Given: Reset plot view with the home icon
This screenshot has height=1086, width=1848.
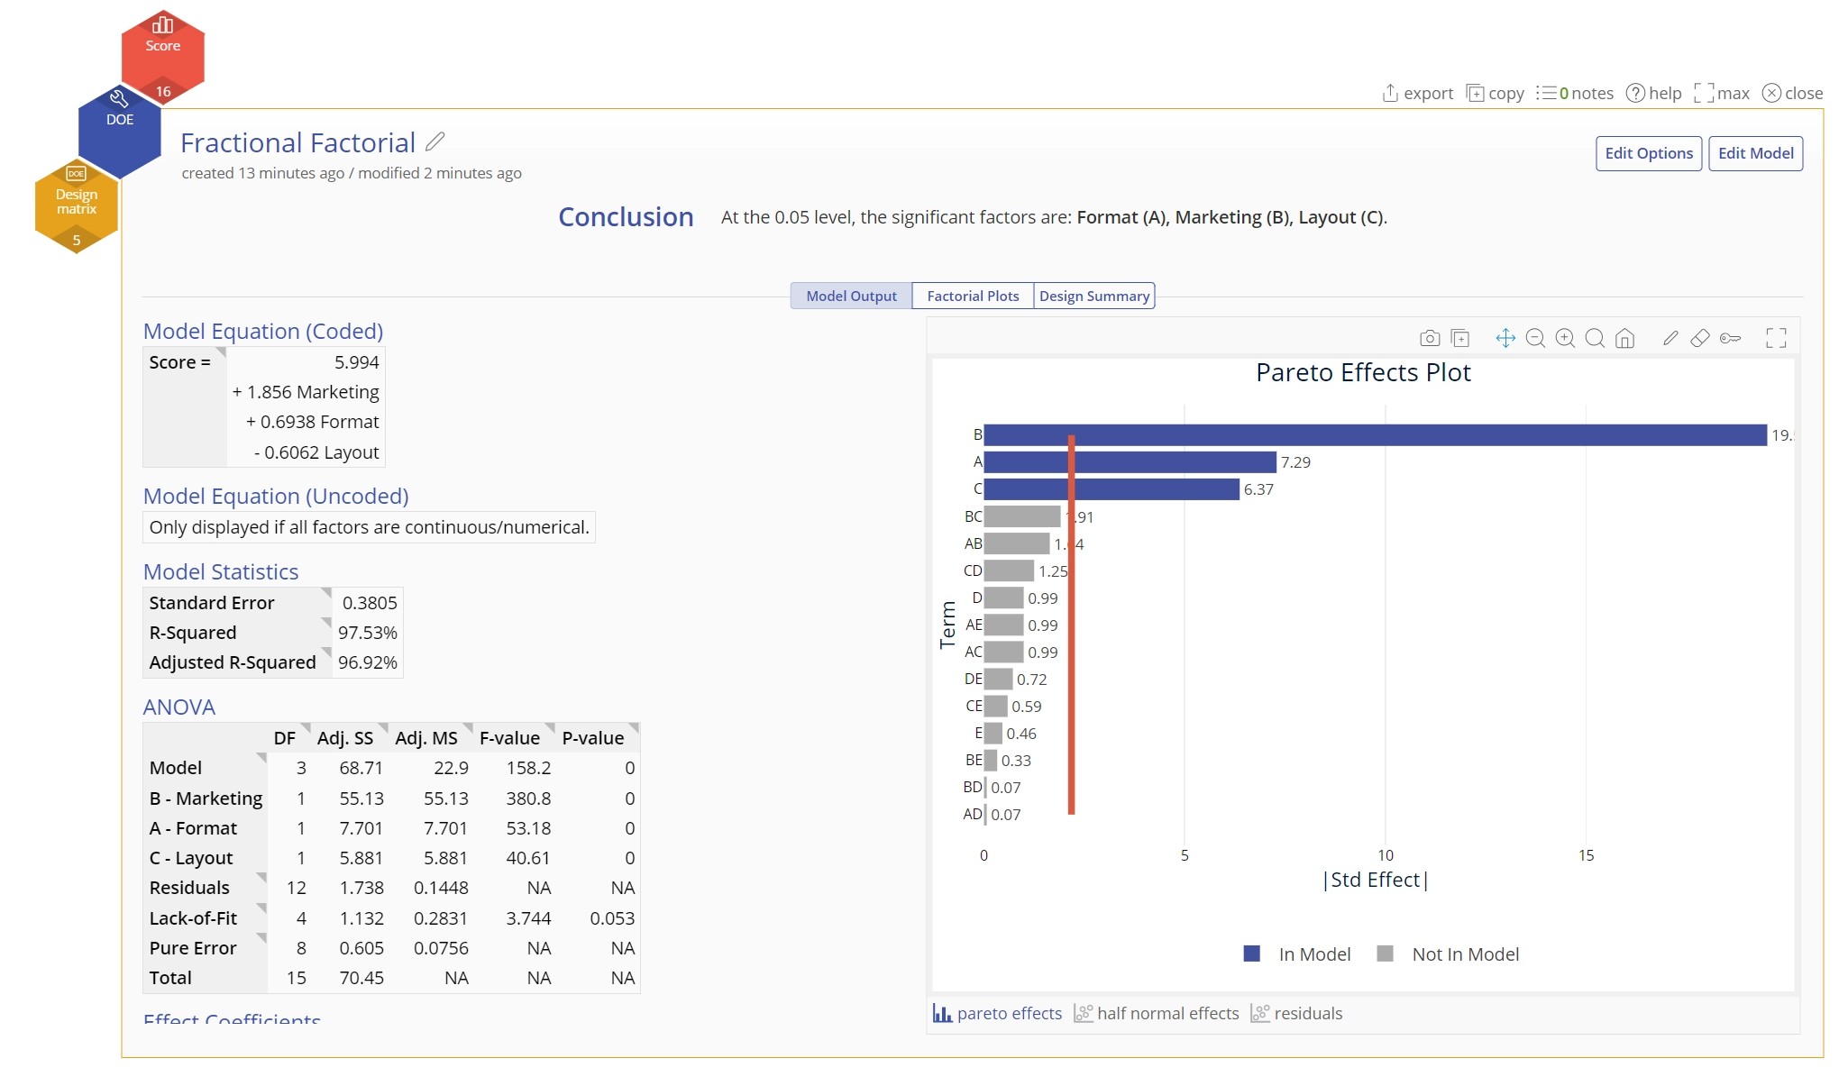Looking at the screenshot, I should (1624, 338).
